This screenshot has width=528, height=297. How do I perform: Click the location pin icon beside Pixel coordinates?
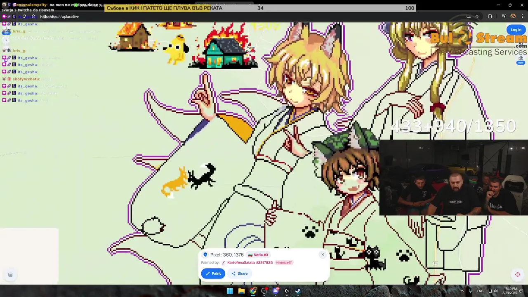point(205,255)
